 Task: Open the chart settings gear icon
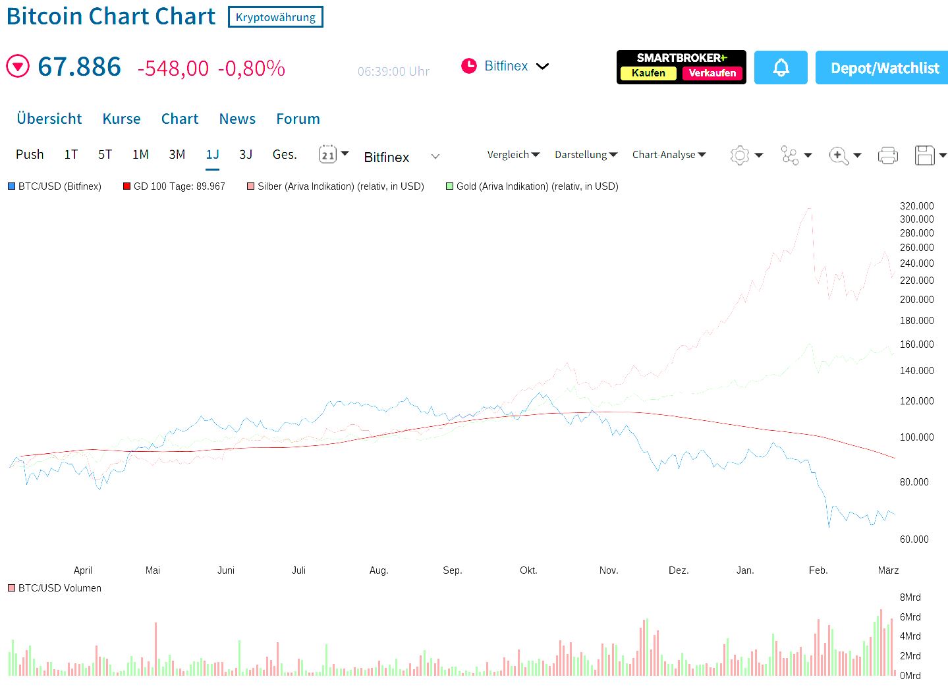[x=740, y=155]
